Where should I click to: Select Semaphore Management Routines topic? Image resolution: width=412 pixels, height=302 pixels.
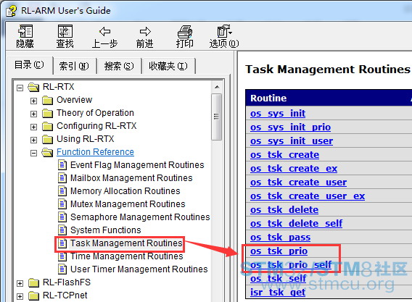pyautogui.click(x=140, y=217)
